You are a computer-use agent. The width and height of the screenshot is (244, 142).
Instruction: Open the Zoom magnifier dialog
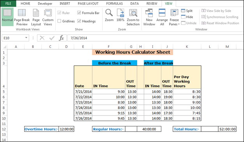click(x=109, y=15)
